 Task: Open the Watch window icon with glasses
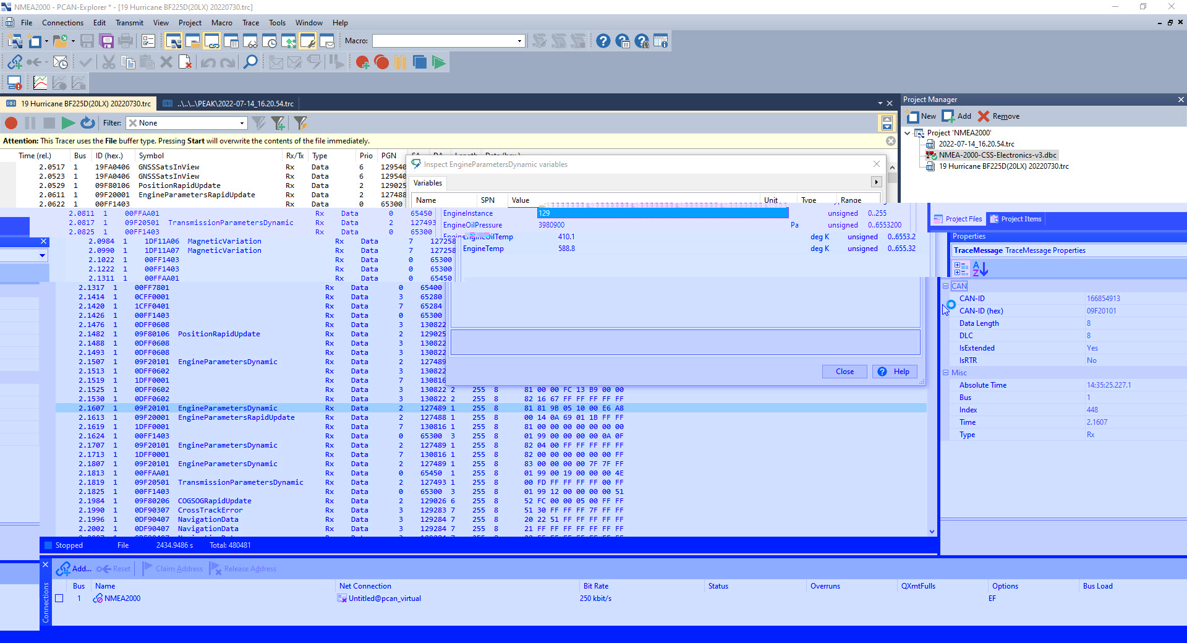tap(250, 41)
